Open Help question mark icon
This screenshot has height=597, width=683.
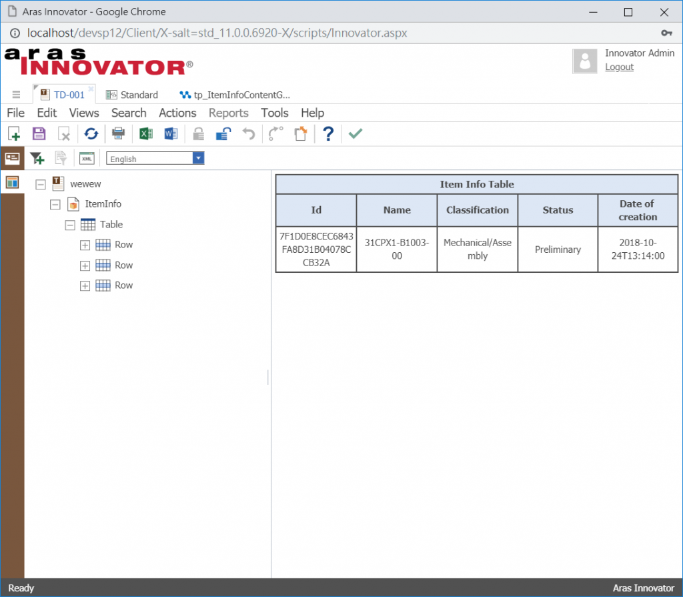click(x=328, y=134)
